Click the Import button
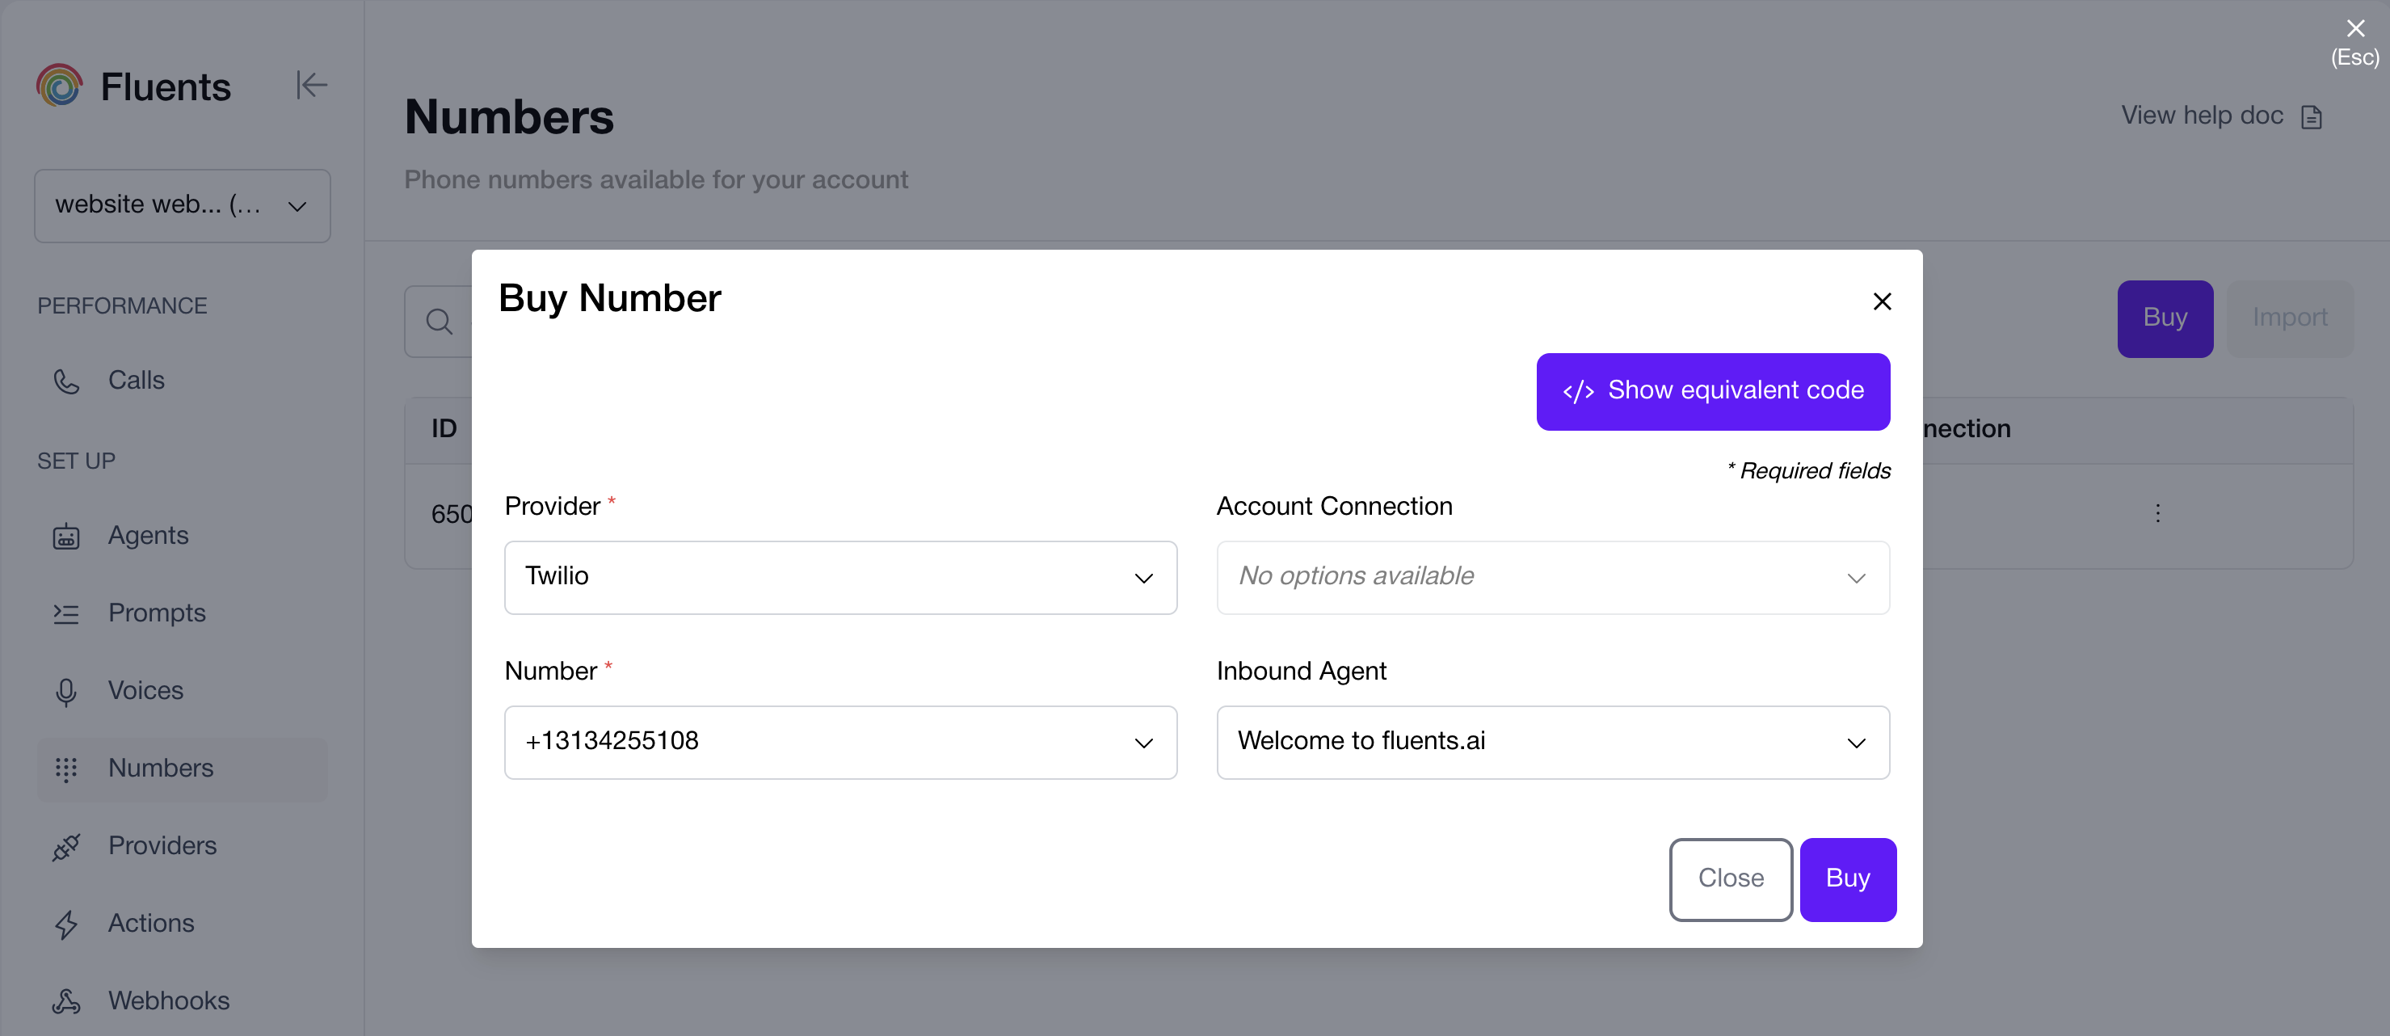Viewport: 2390px width, 1036px height. (x=2290, y=318)
